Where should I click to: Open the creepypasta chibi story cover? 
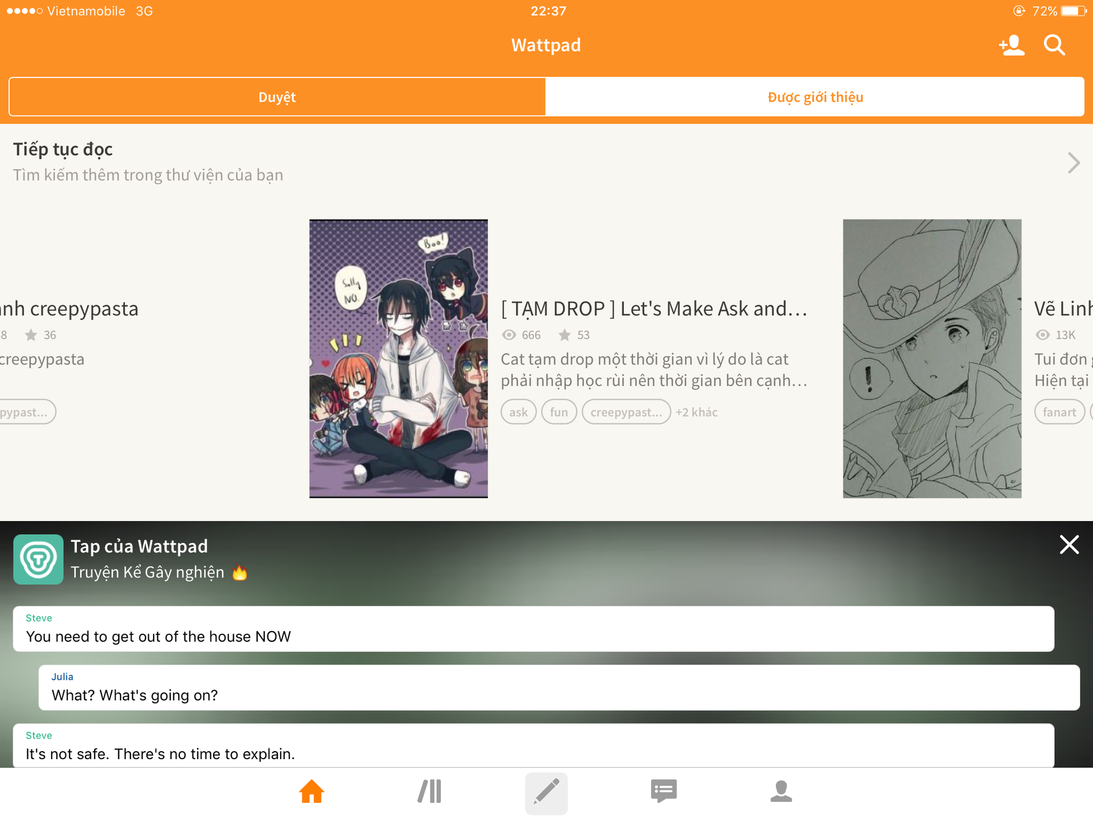[x=398, y=359]
